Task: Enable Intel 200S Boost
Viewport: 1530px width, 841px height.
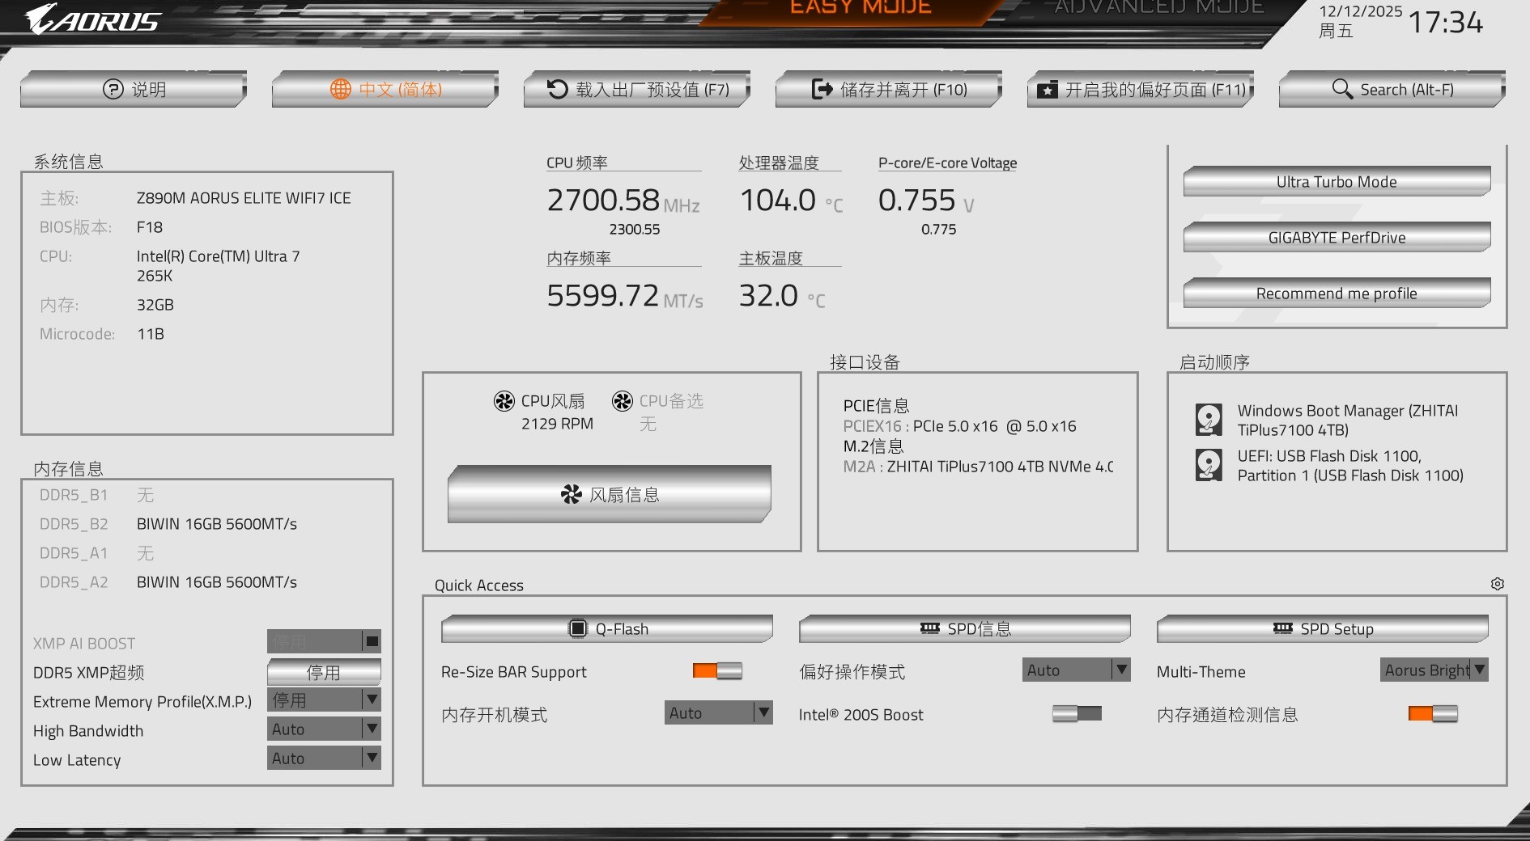Action: (x=1077, y=714)
